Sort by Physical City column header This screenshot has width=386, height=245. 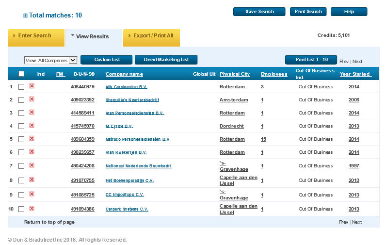tap(235, 74)
